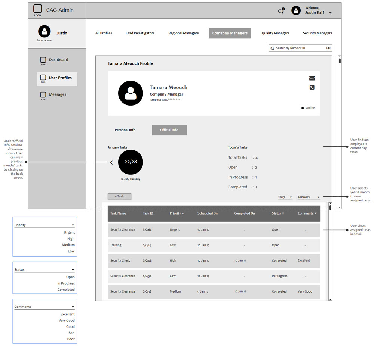Switch to the Lead Investigators tab

click(140, 33)
